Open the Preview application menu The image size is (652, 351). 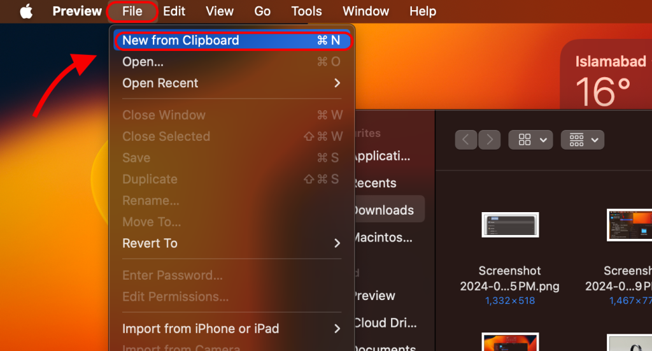pos(77,11)
